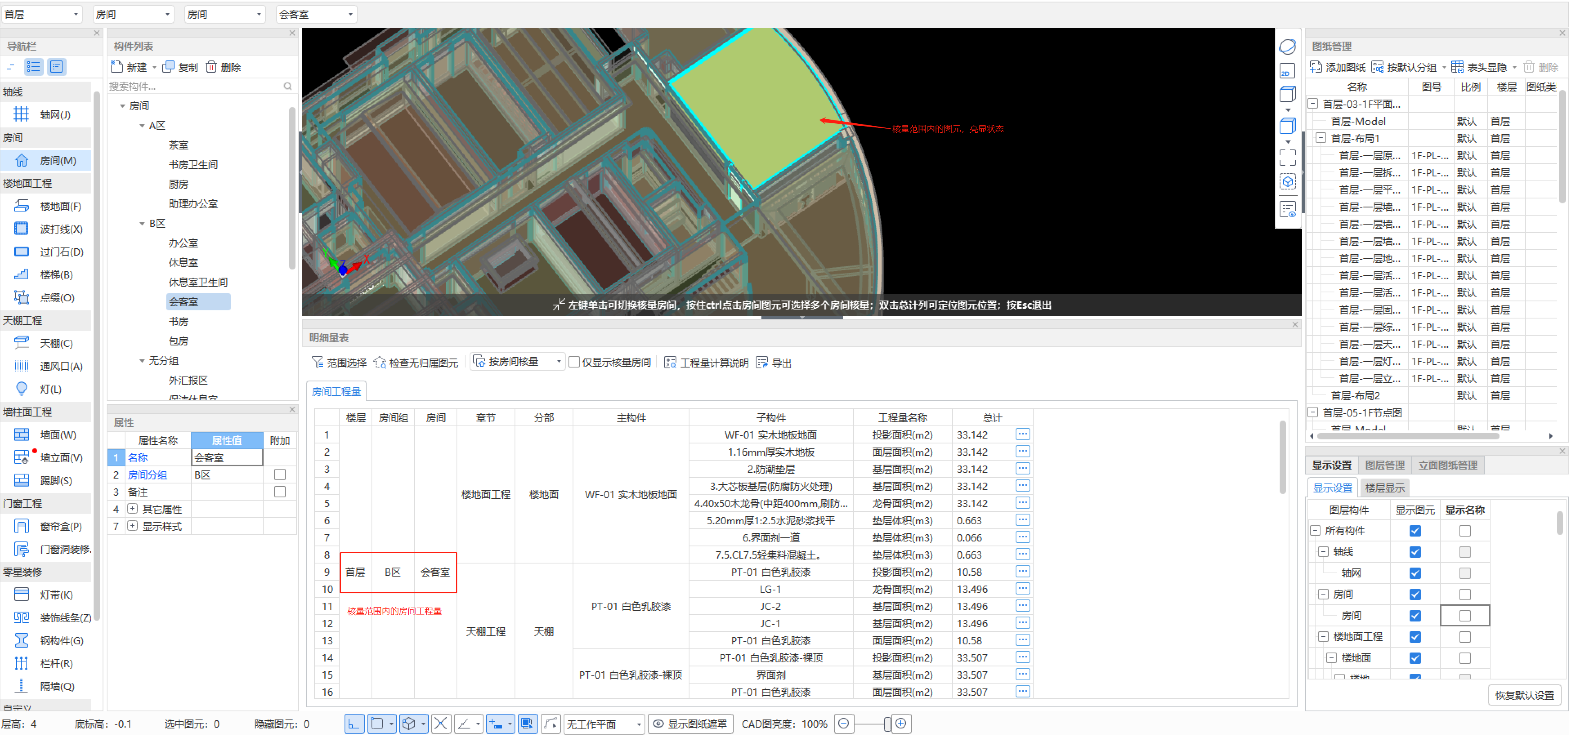Screen dimensions: 1569x735
Task: Toggle 备注 附加 checkbox
Action: (280, 492)
